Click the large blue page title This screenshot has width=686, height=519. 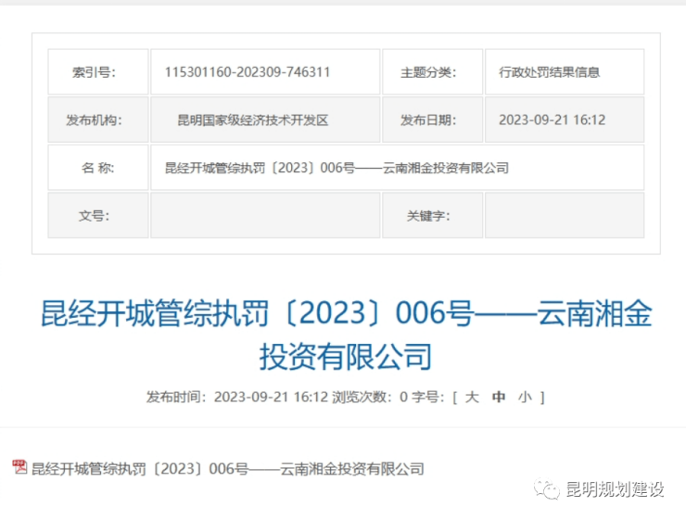click(346, 335)
